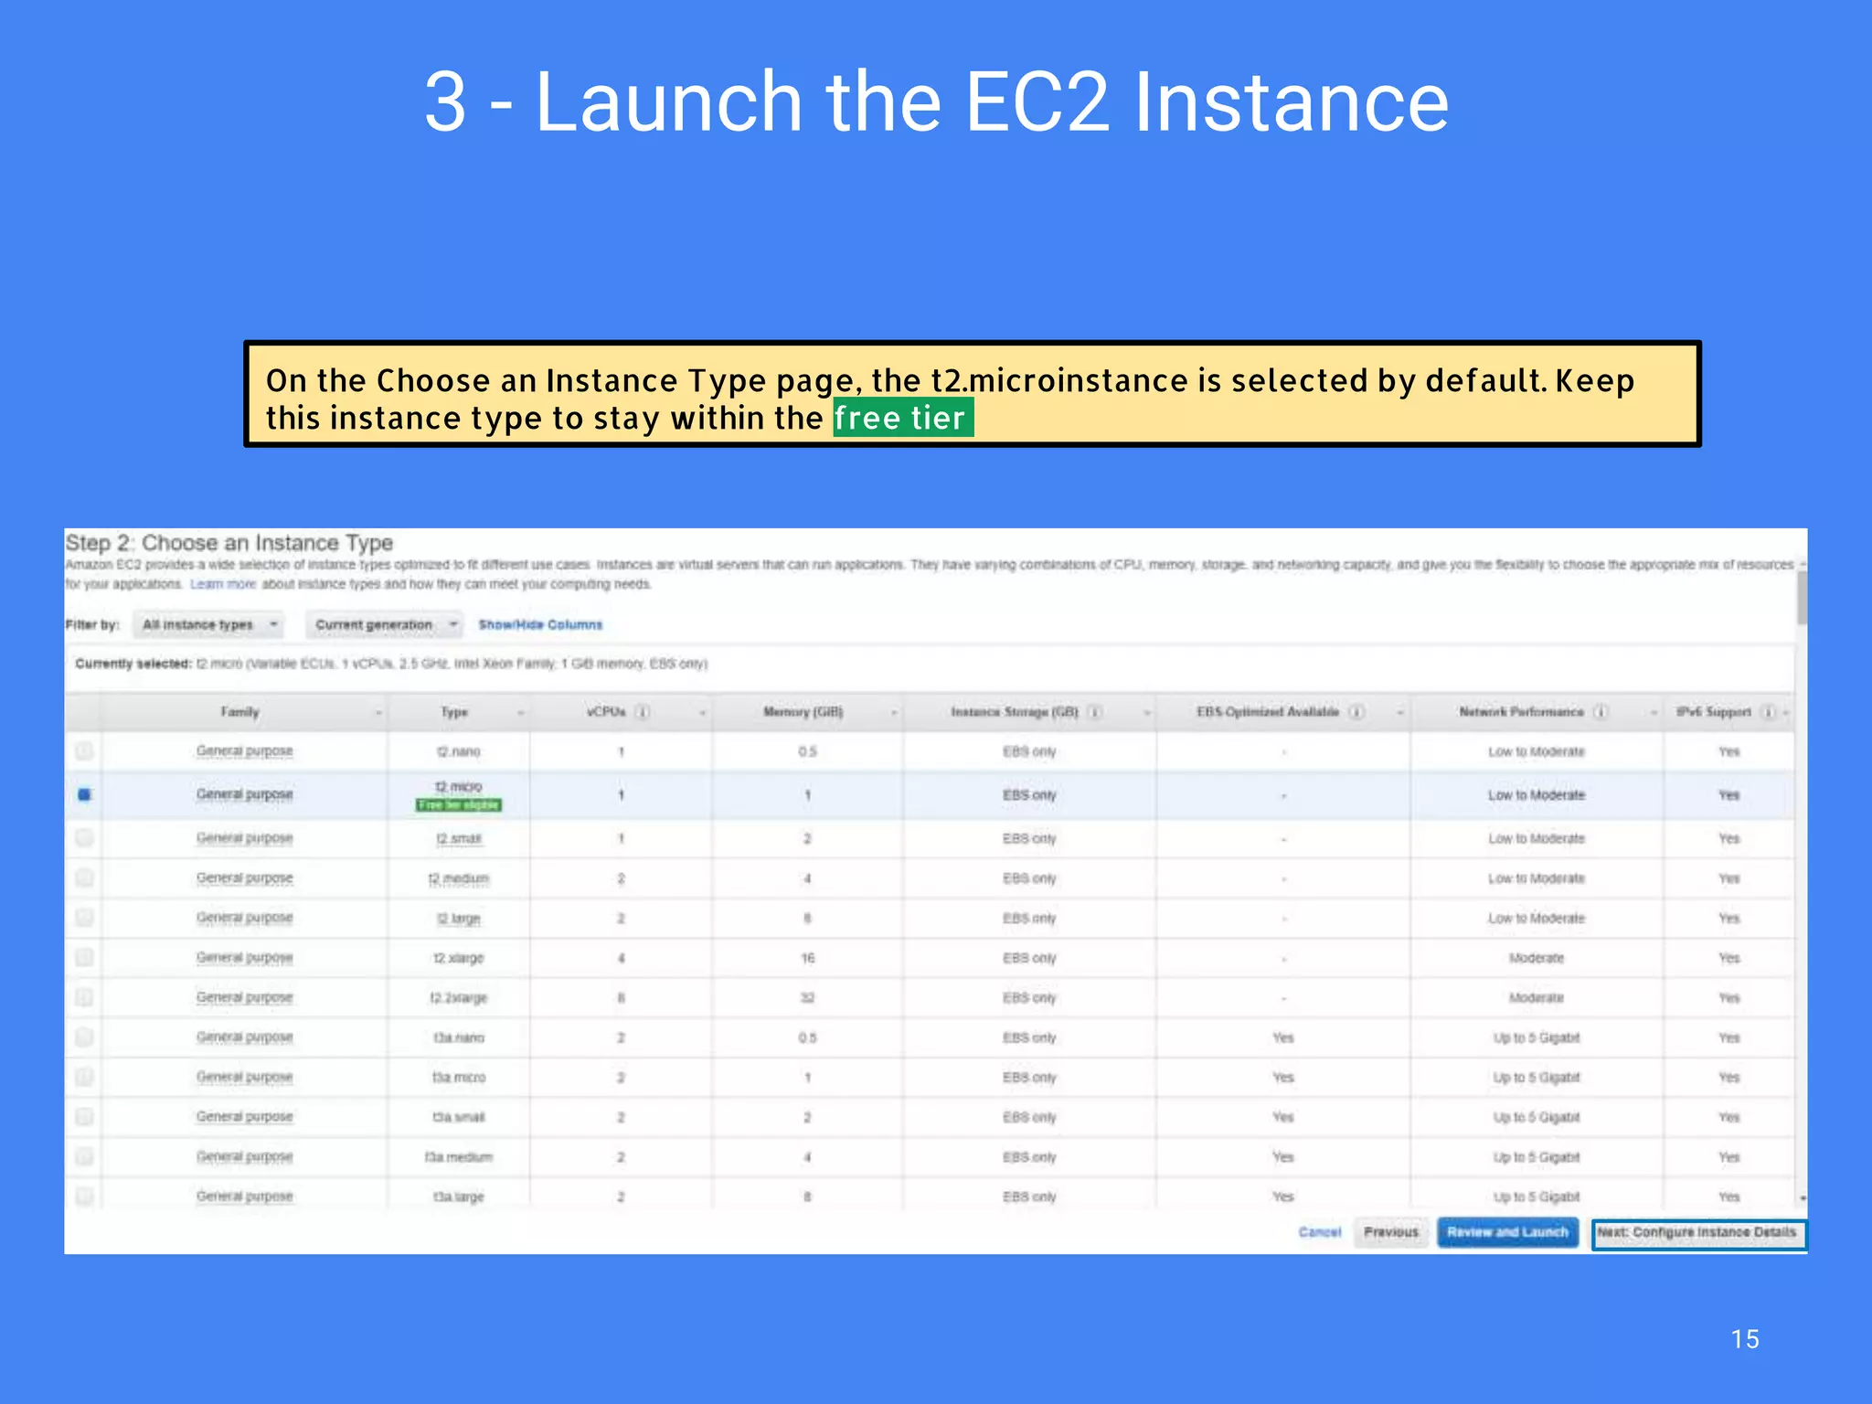Click the vertical scrollbar of the instance table
This screenshot has width=1872, height=1404.
coord(1802,597)
